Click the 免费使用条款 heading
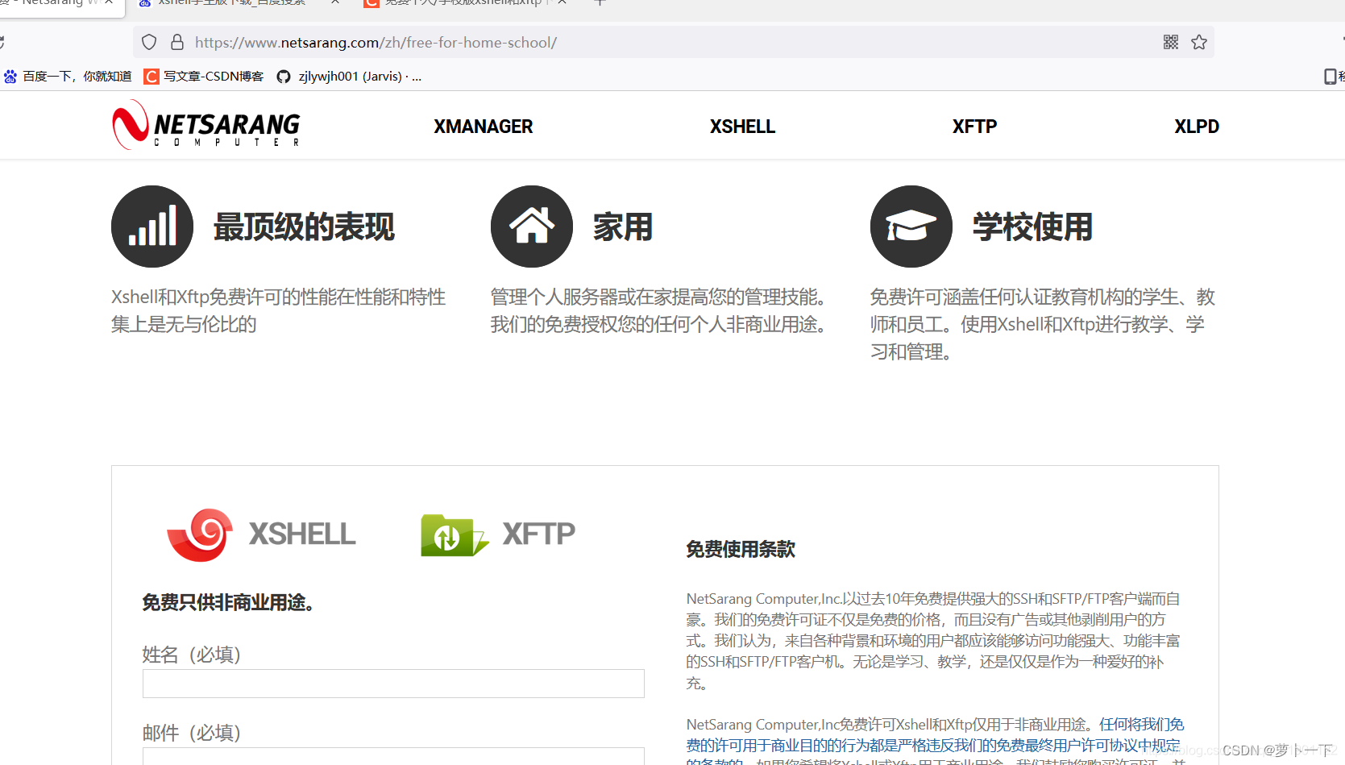 pyautogui.click(x=741, y=550)
